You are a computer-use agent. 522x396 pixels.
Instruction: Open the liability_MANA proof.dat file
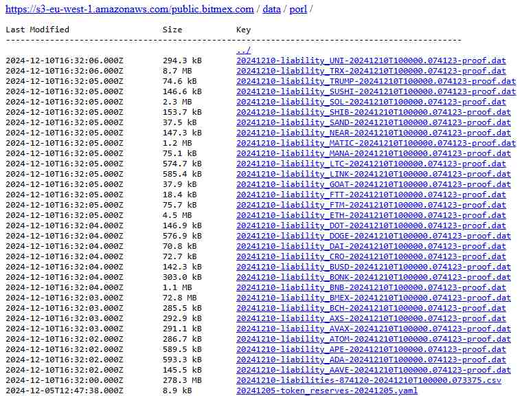point(374,154)
